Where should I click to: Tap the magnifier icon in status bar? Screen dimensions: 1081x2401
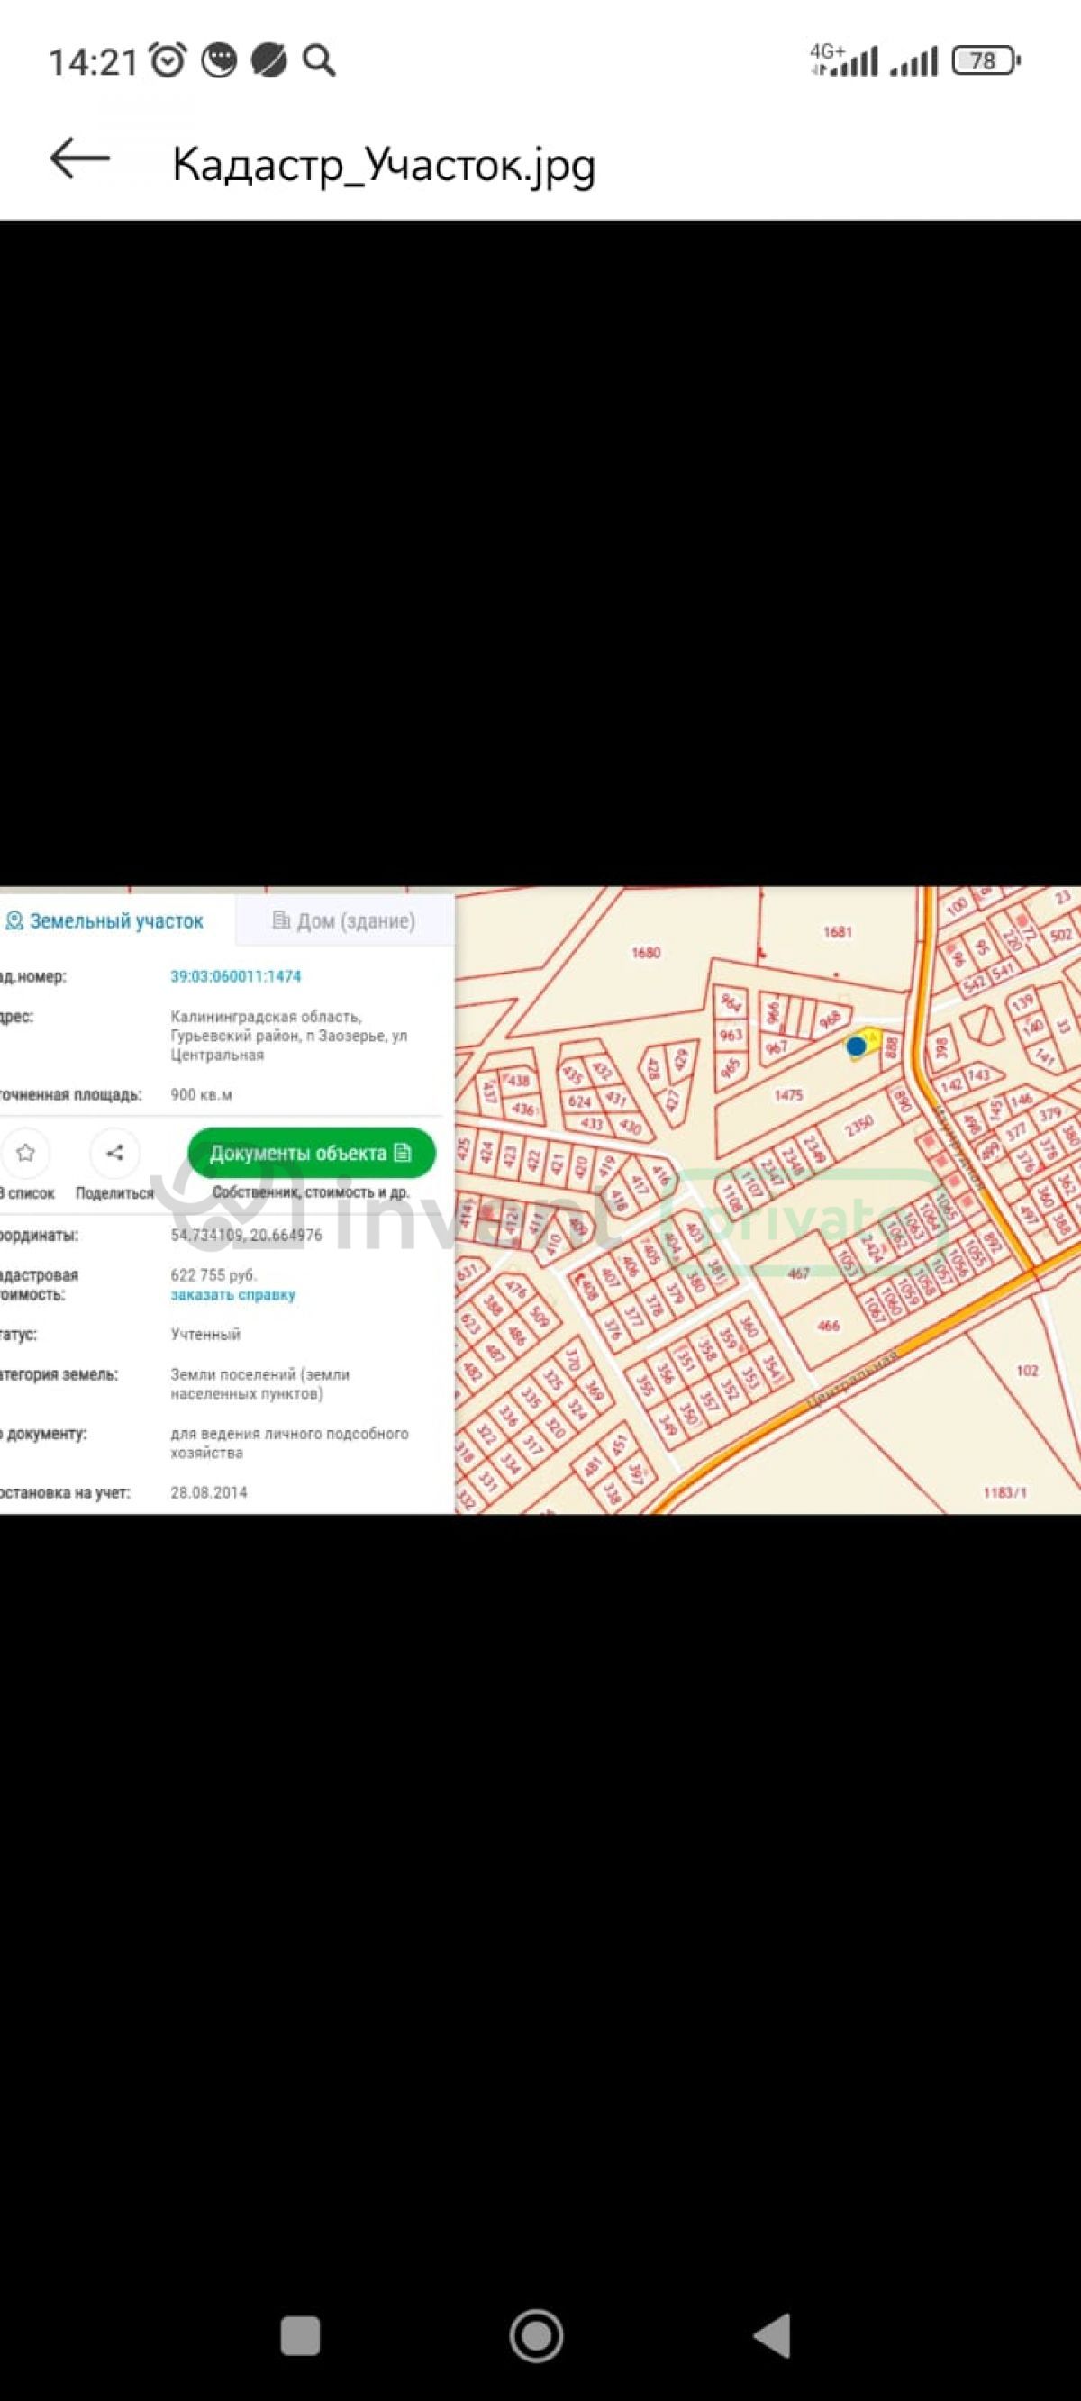[319, 61]
